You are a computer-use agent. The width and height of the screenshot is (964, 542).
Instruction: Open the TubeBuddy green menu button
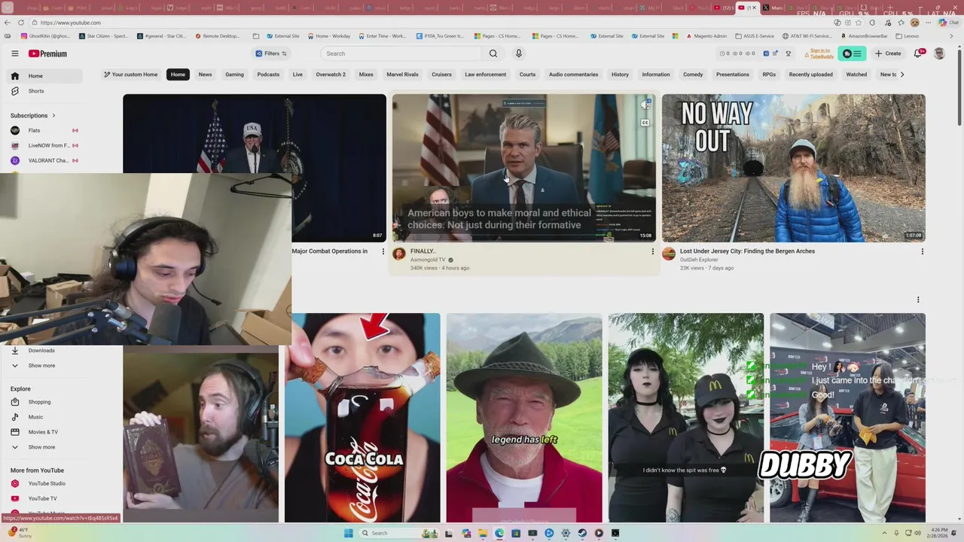(x=852, y=53)
